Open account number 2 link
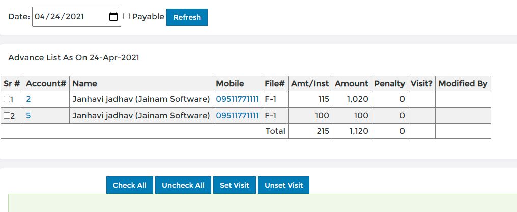The image size is (517, 212). (28, 99)
